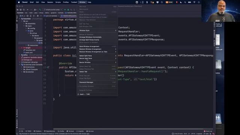Open pom.xml in project tree
The width and height of the screenshot is (240, 135).
[28, 52]
